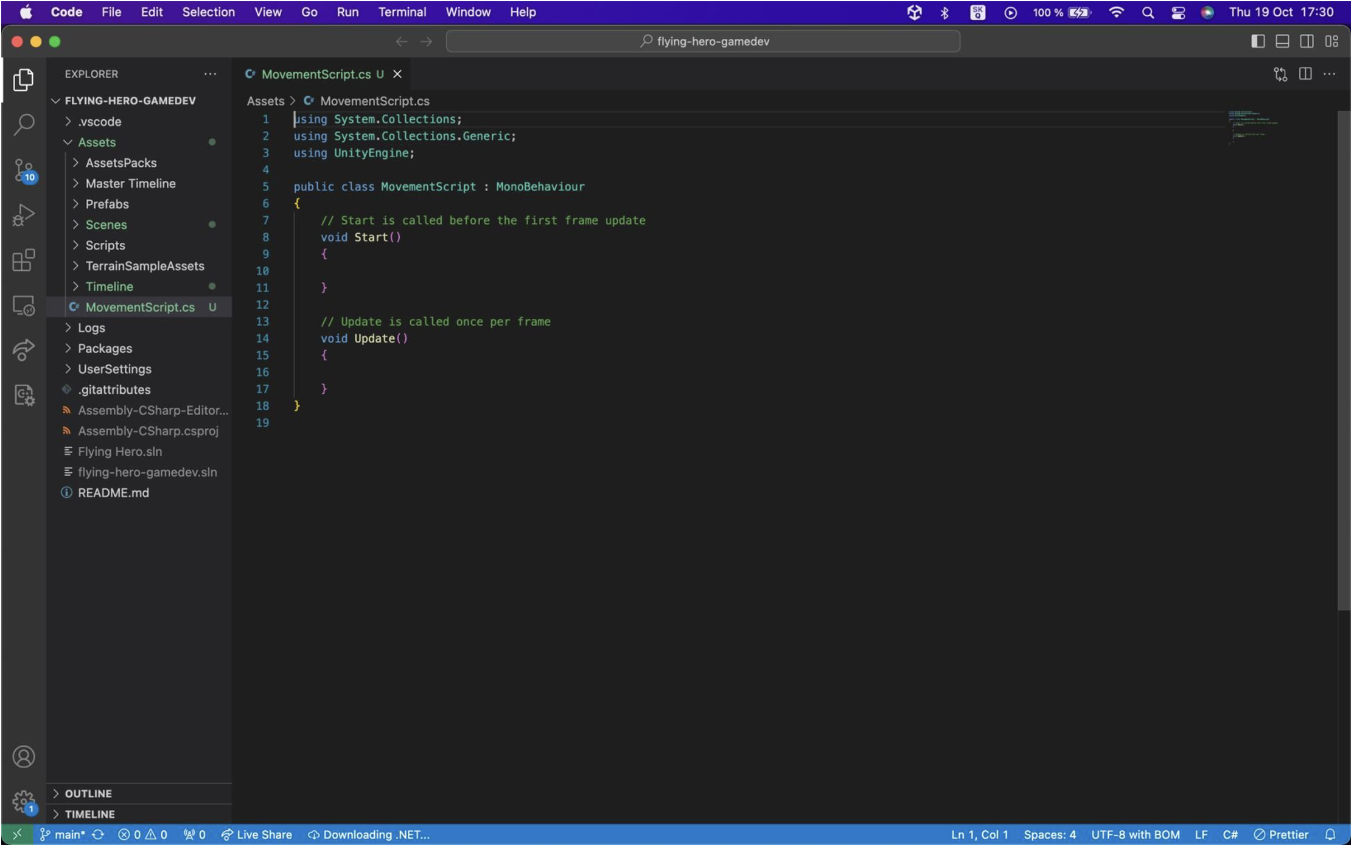The image size is (1351, 846).
Task: Open Source Control view with 10 changes
Action: [x=24, y=170]
